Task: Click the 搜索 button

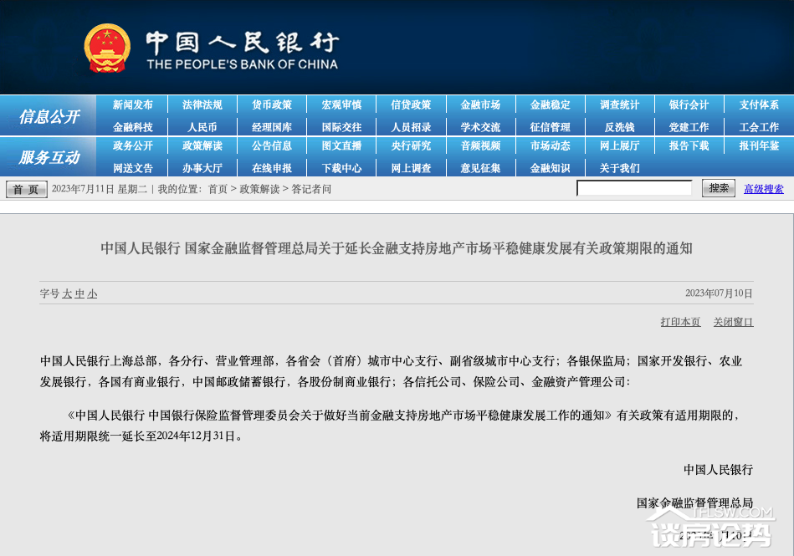Action: 719,188
